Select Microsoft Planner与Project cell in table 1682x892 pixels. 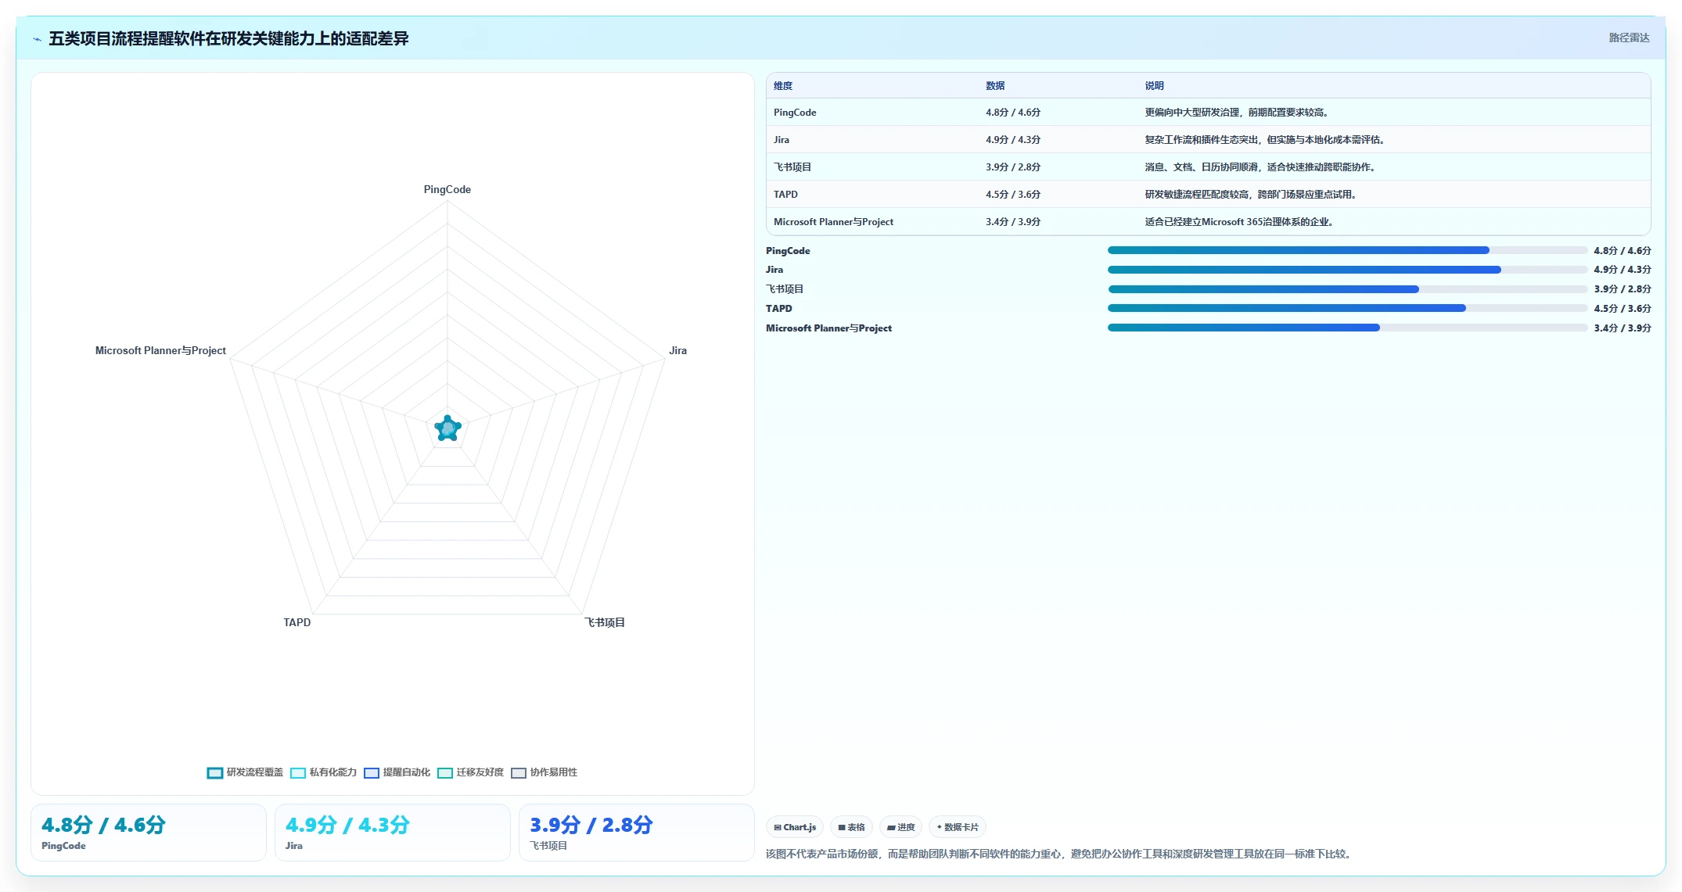[x=833, y=222]
